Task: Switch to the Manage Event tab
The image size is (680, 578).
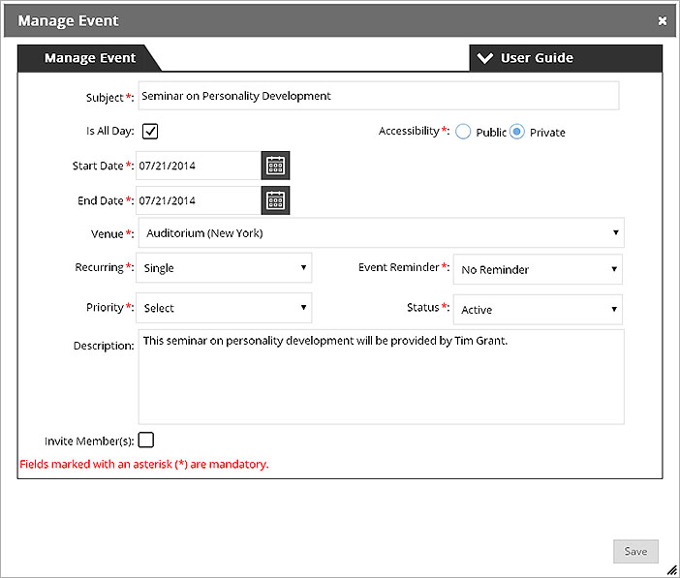Action: pos(90,58)
